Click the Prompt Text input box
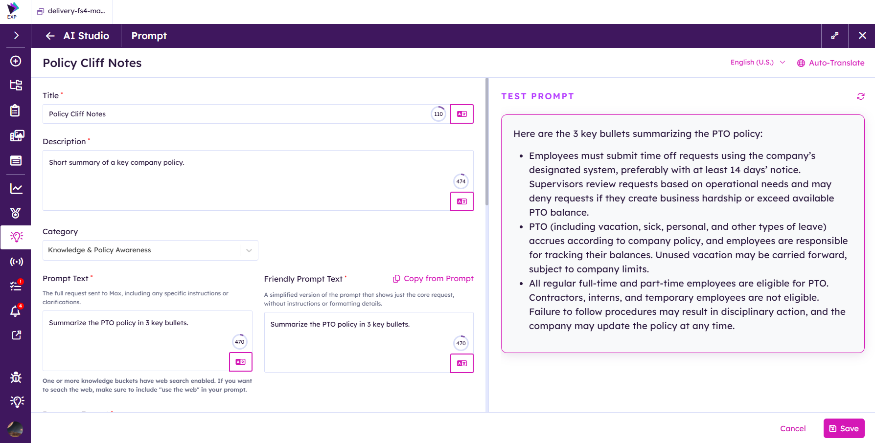Screen dimensions: 875x443 click(x=147, y=341)
